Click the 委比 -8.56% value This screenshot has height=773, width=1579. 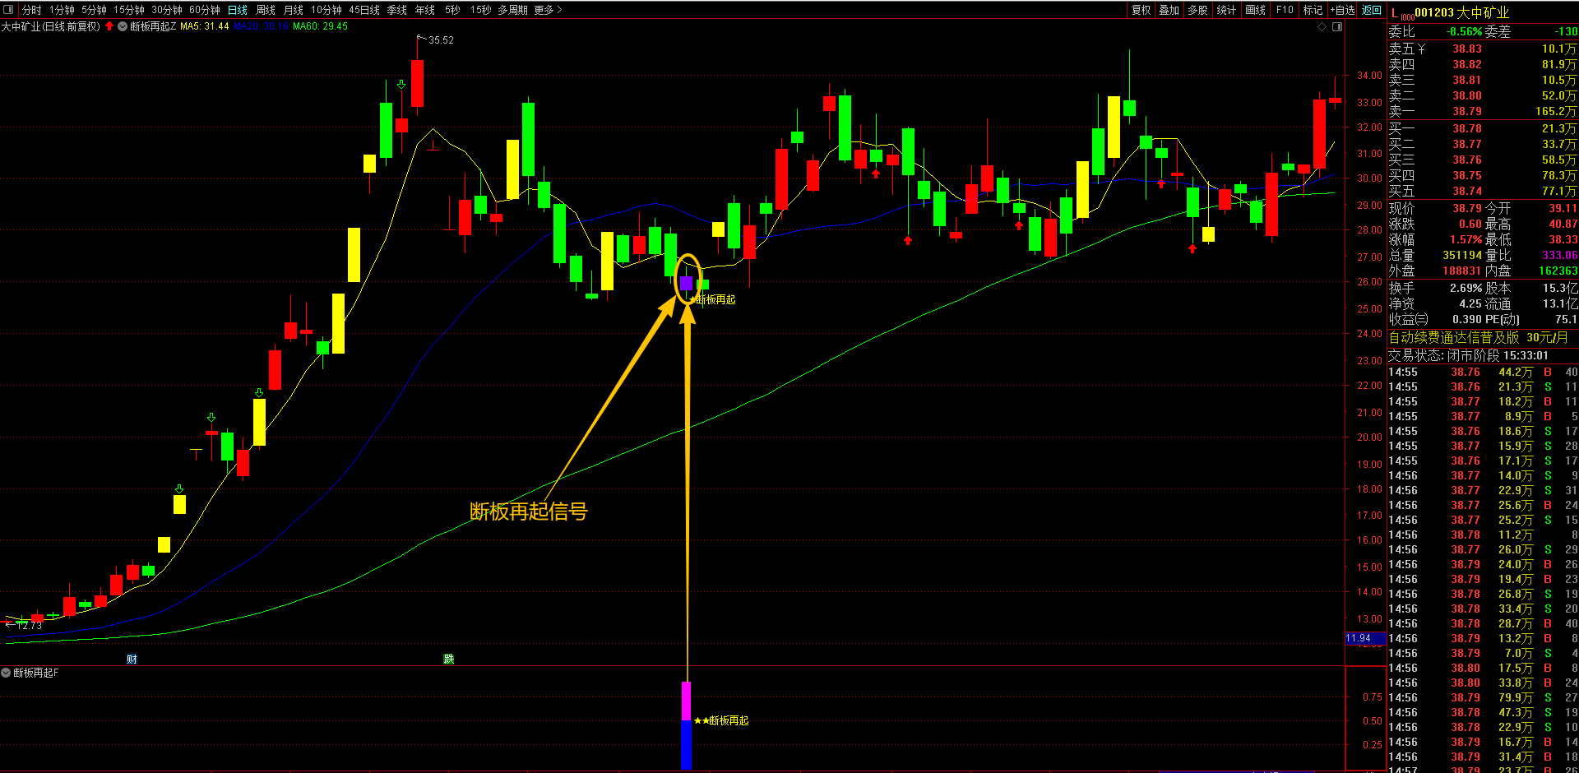click(1464, 32)
